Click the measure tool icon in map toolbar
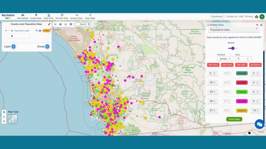Viewport: 266px width, 149px height. (x=66, y=24)
